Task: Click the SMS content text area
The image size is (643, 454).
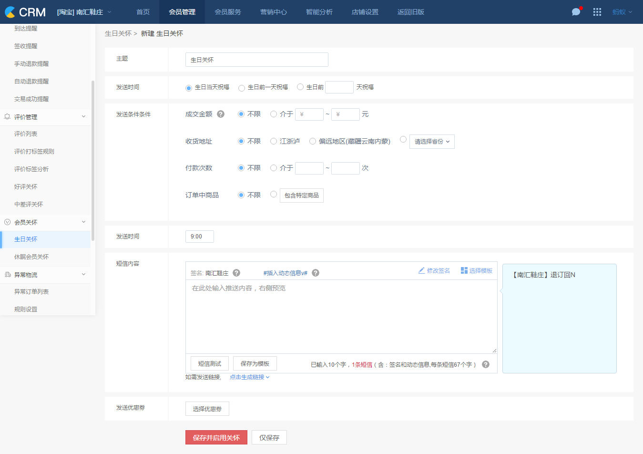Action: coord(341,317)
